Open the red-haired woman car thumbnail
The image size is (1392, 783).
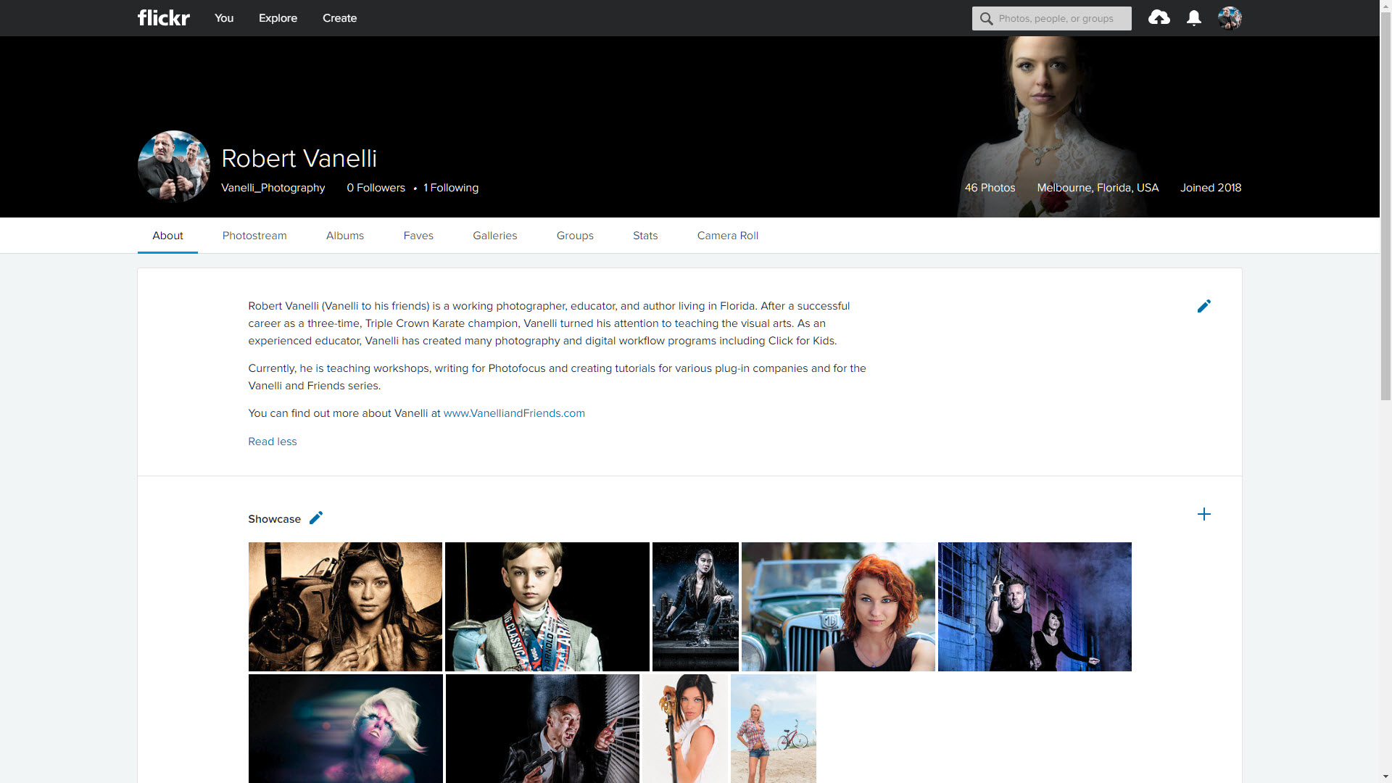[838, 606]
